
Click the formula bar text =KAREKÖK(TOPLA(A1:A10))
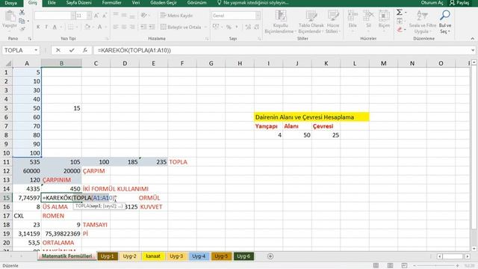click(x=134, y=50)
